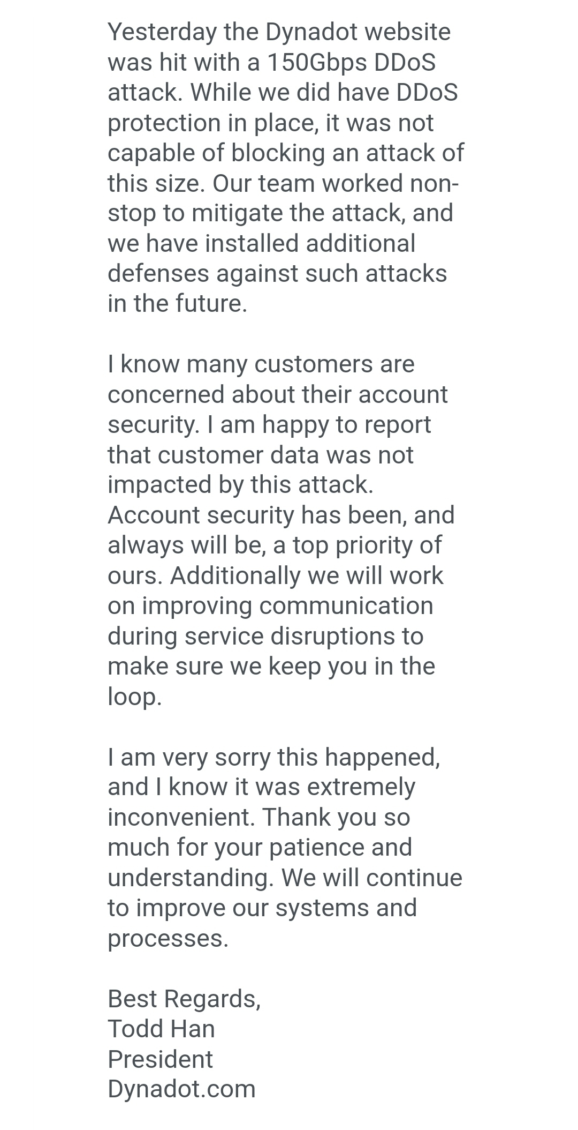
Task: Click the word President in signature
Action: [x=160, y=1059]
